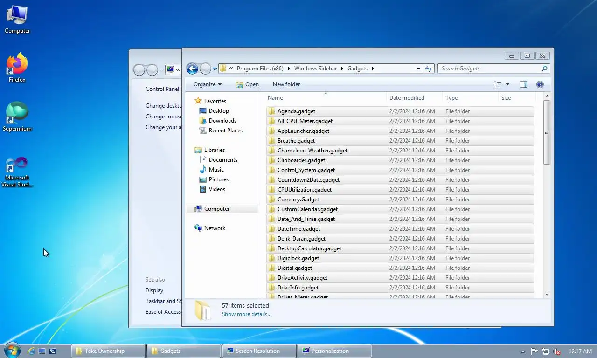
Task: Select DriveInfo.gadget folder
Action: click(x=400, y=288)
